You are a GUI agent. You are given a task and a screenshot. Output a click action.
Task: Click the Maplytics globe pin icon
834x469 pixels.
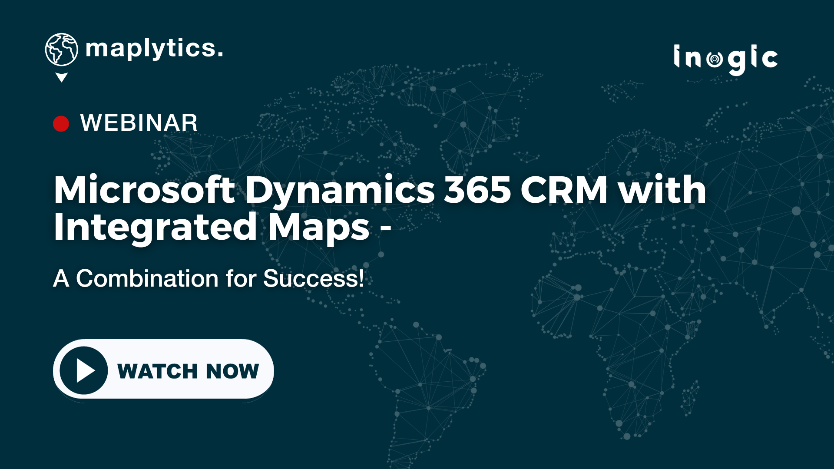(x=62, y=57)
